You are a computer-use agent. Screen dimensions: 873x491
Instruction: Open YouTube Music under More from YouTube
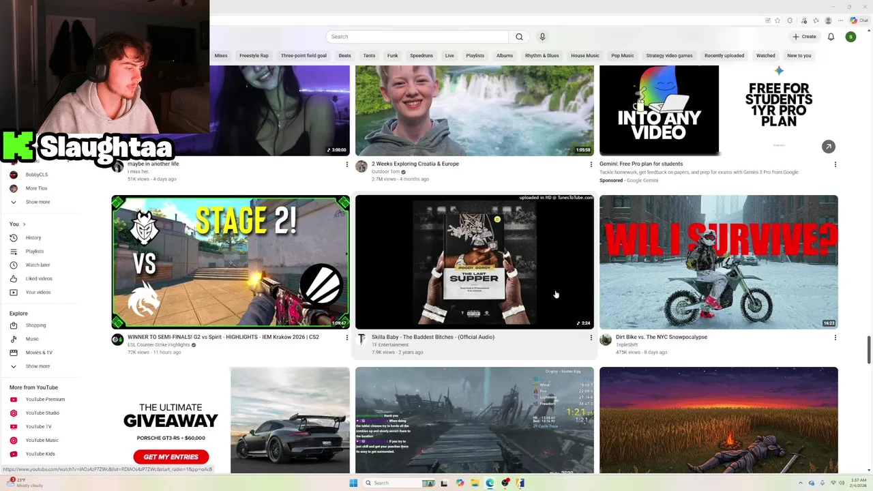tap(41, 440)
